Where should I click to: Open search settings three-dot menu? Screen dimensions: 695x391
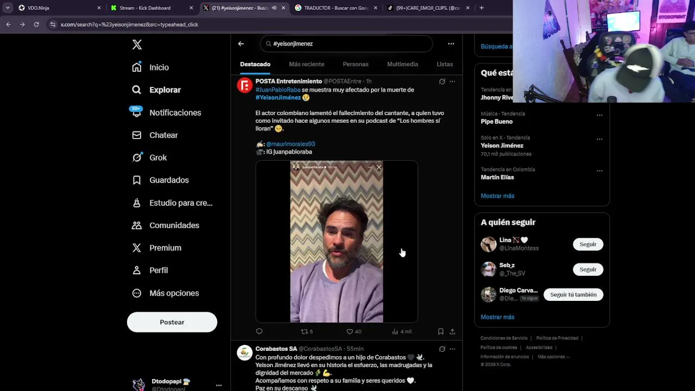451,43
